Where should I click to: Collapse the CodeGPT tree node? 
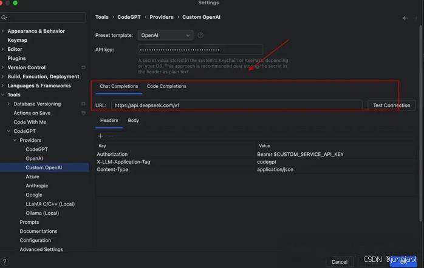(9, 131)
